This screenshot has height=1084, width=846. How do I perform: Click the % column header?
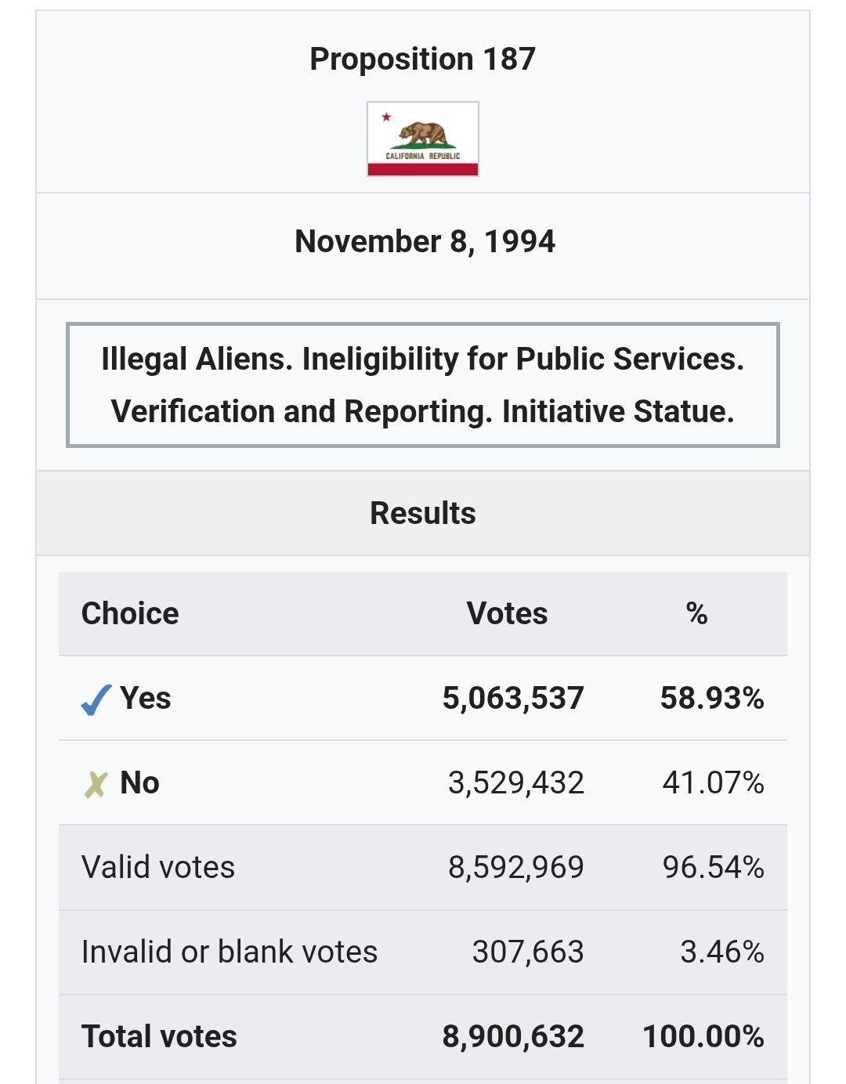tap(696, 613)
